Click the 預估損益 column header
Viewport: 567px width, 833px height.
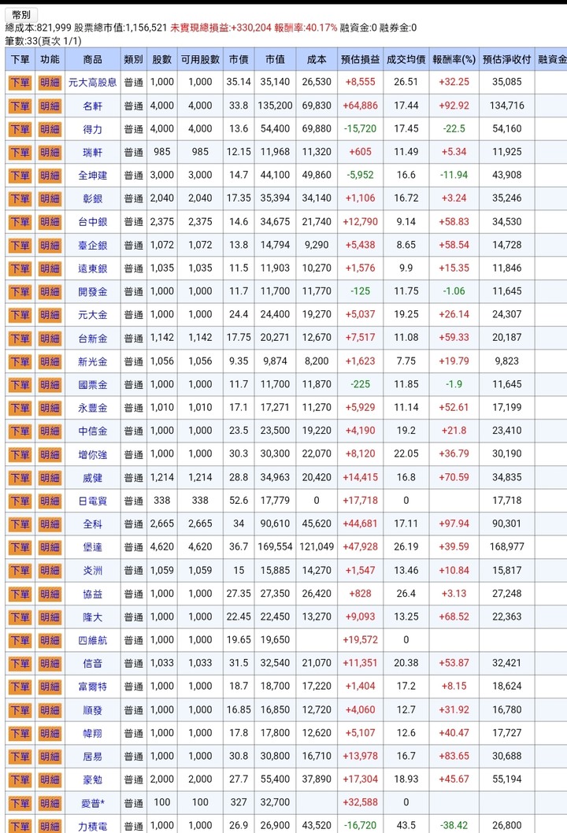[x=360, y=60]
